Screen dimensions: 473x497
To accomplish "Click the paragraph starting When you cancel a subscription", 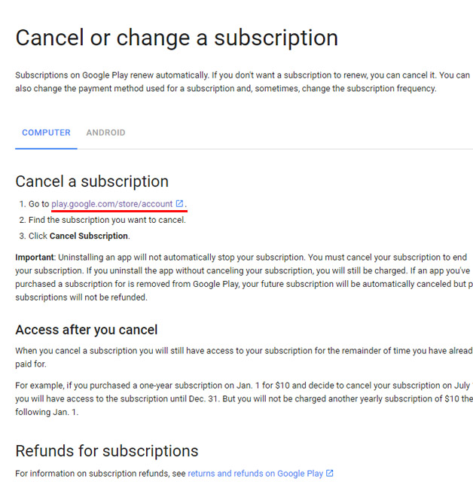I will click(244, 357).
